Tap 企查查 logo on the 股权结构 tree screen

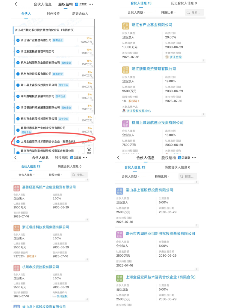coord(81,4)
